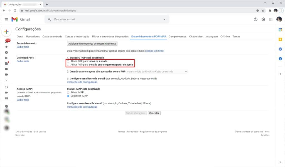
Task: Open the search options dropdown arrow
Action: point(164,19)
